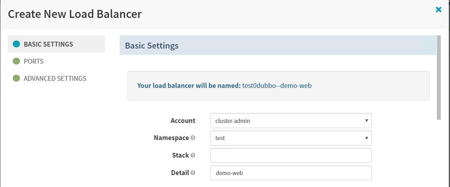Click the load balancer name test0dubbo--demo-web

[277, 86]
